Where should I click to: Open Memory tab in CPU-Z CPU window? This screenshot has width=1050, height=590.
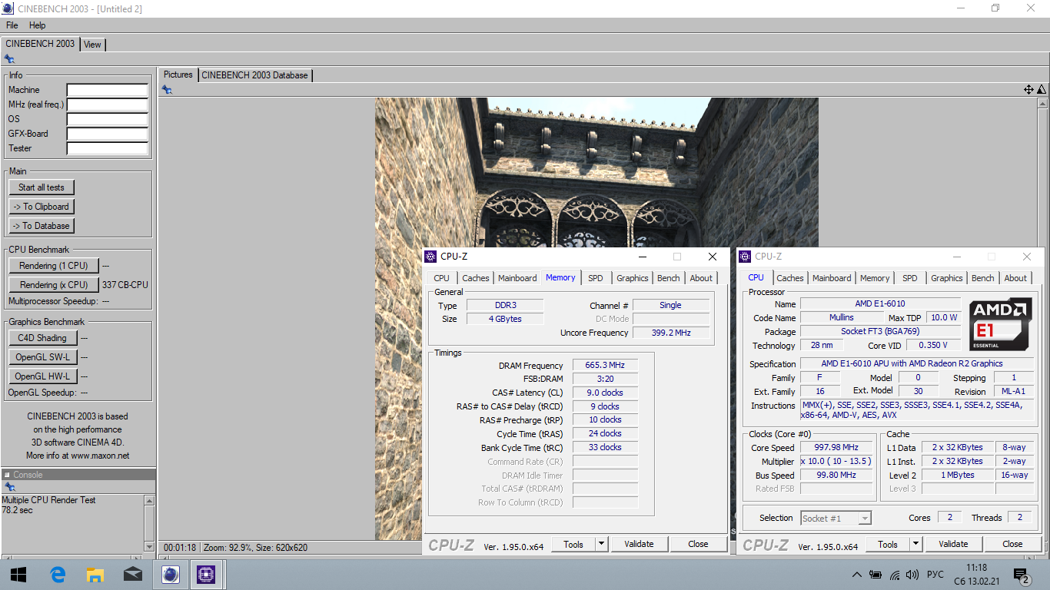click(x=875, y=278)
